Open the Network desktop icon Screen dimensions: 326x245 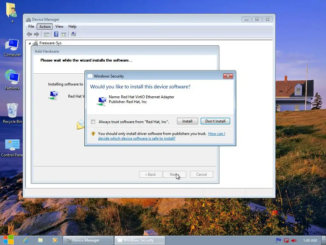tap(12, 80)
